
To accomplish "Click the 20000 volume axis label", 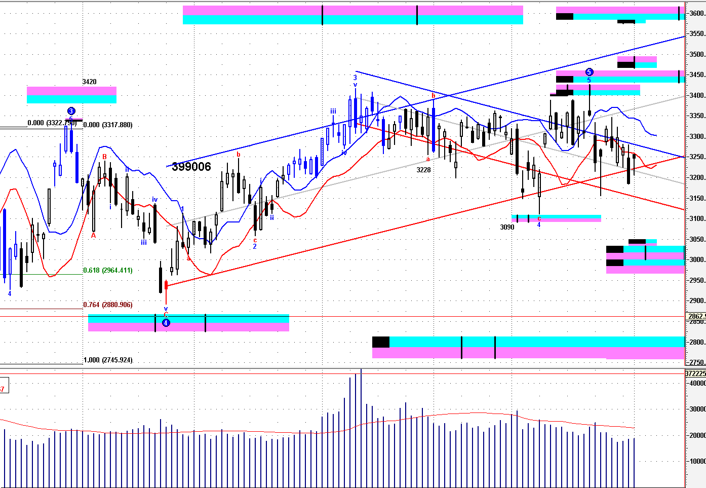I will [697, 435].
